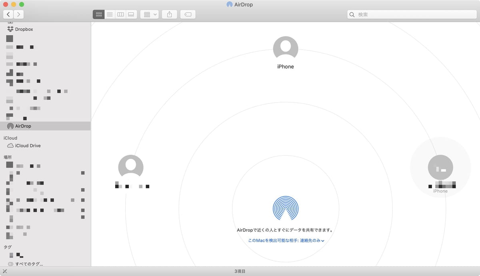This screenshot has height=276, width=480.
Task: Switch Finder to column view
Action: (x=120, y=14)
